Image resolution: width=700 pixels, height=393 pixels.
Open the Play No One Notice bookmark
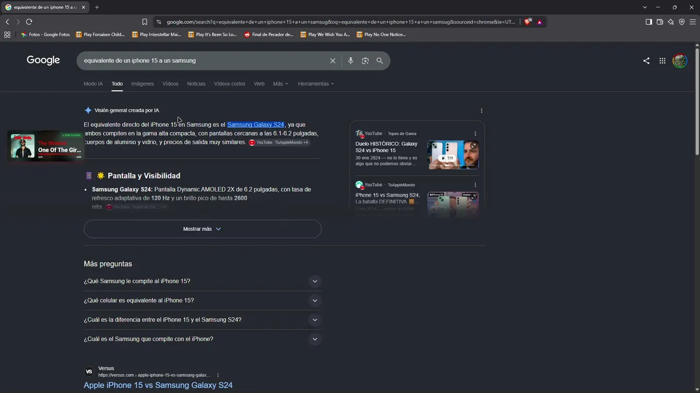pos(381,34)
